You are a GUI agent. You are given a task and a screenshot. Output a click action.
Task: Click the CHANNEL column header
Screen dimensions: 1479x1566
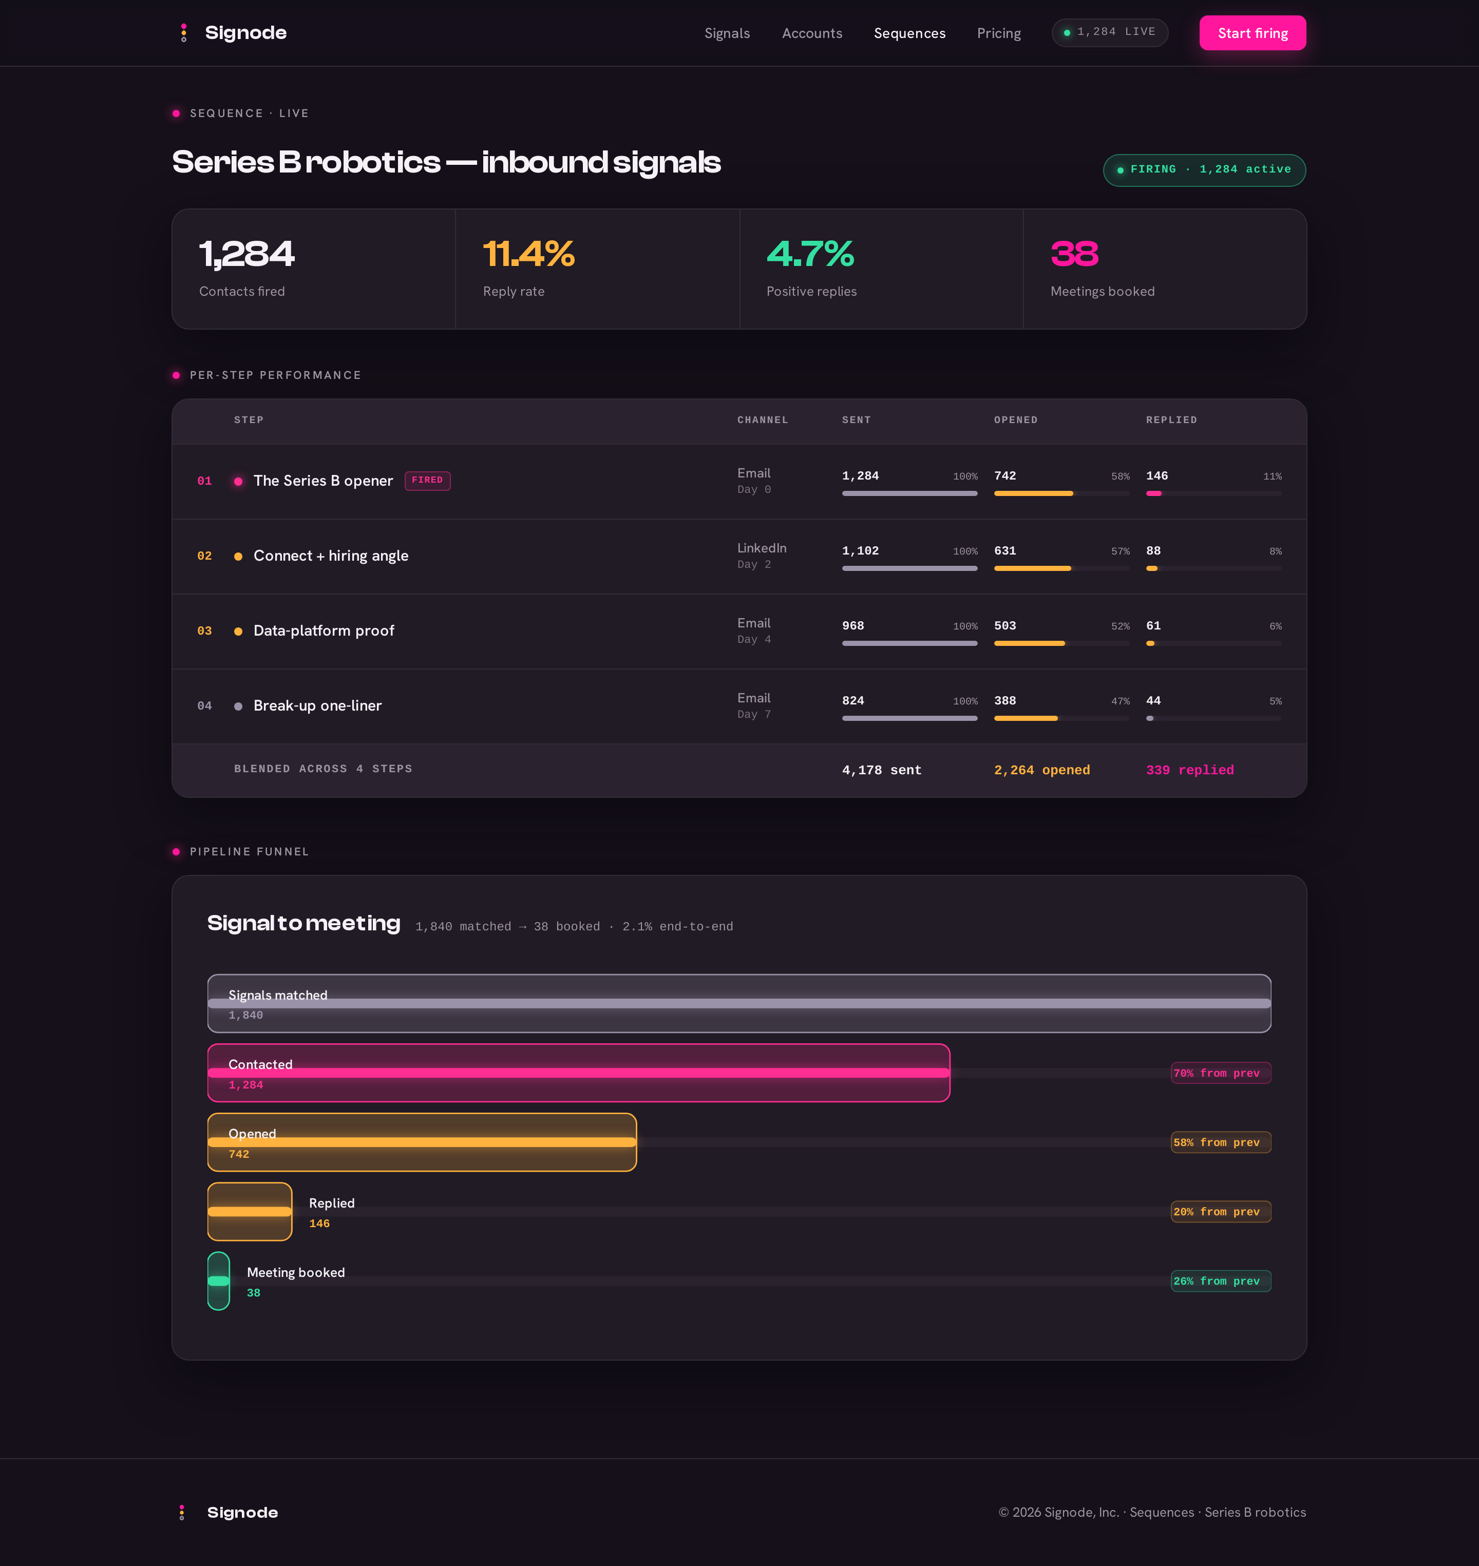(x=763, y=420)
